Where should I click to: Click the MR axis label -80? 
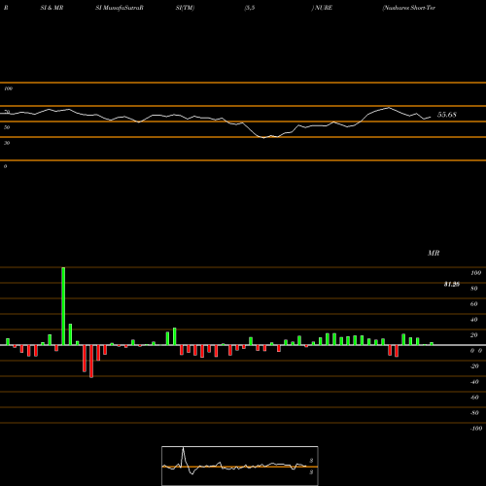pos(474,413)
